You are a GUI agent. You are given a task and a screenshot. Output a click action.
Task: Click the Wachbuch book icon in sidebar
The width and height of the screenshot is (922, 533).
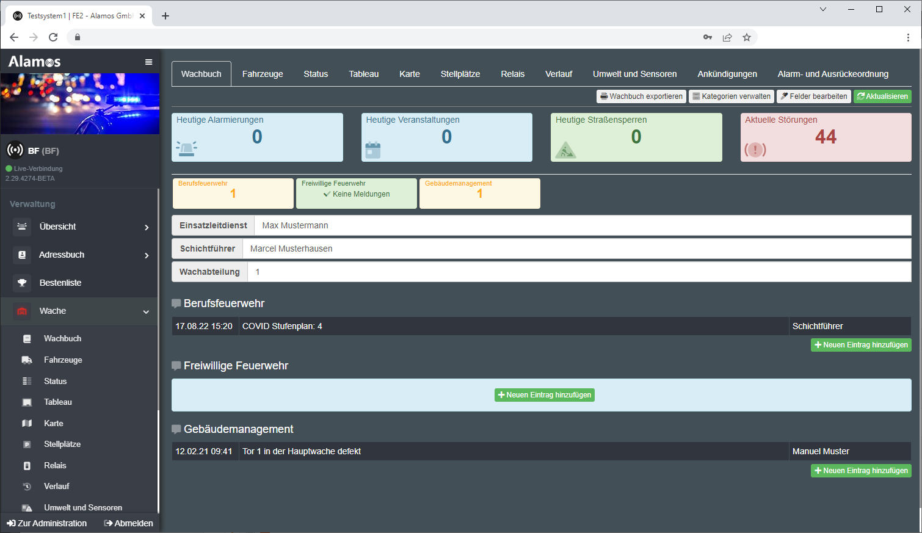(27, 339)
